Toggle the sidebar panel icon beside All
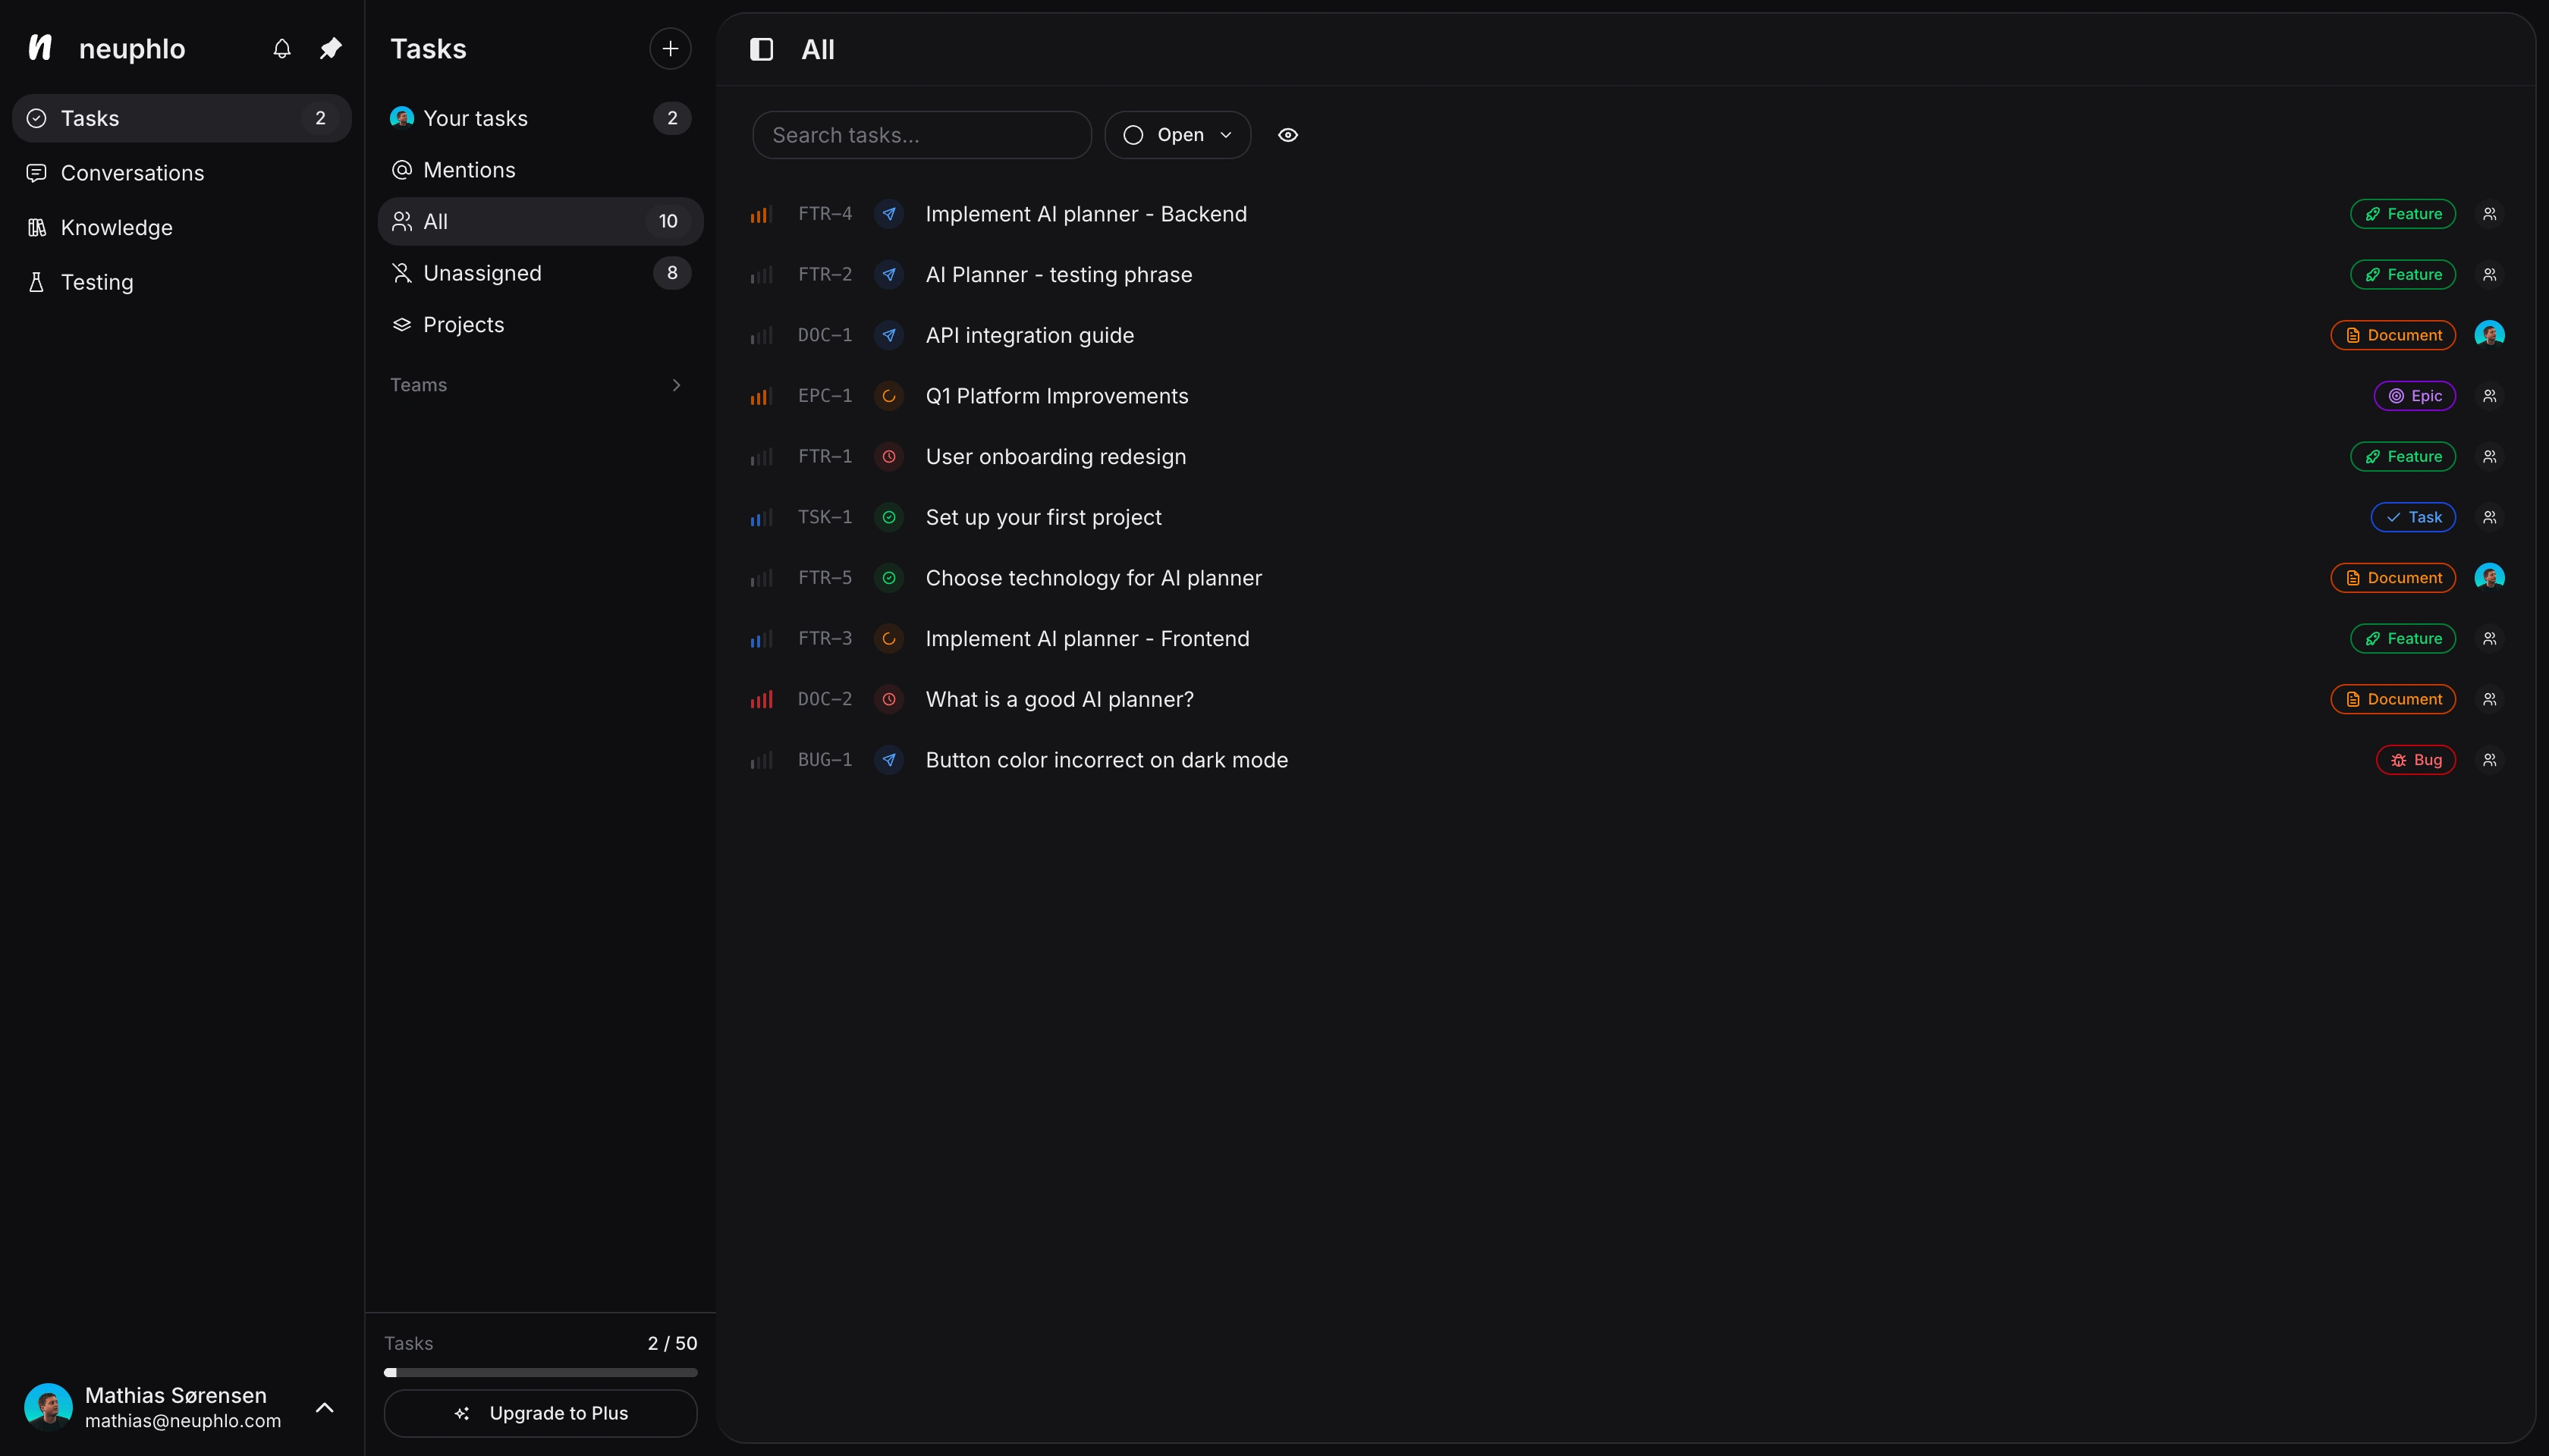The height and width of the screenshot is (1456, 2549). tap(762, 49)
